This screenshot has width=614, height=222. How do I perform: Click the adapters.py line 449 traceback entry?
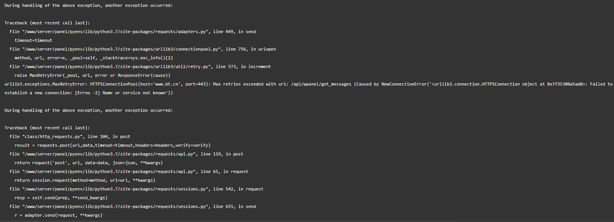click(x=133, y=32)
